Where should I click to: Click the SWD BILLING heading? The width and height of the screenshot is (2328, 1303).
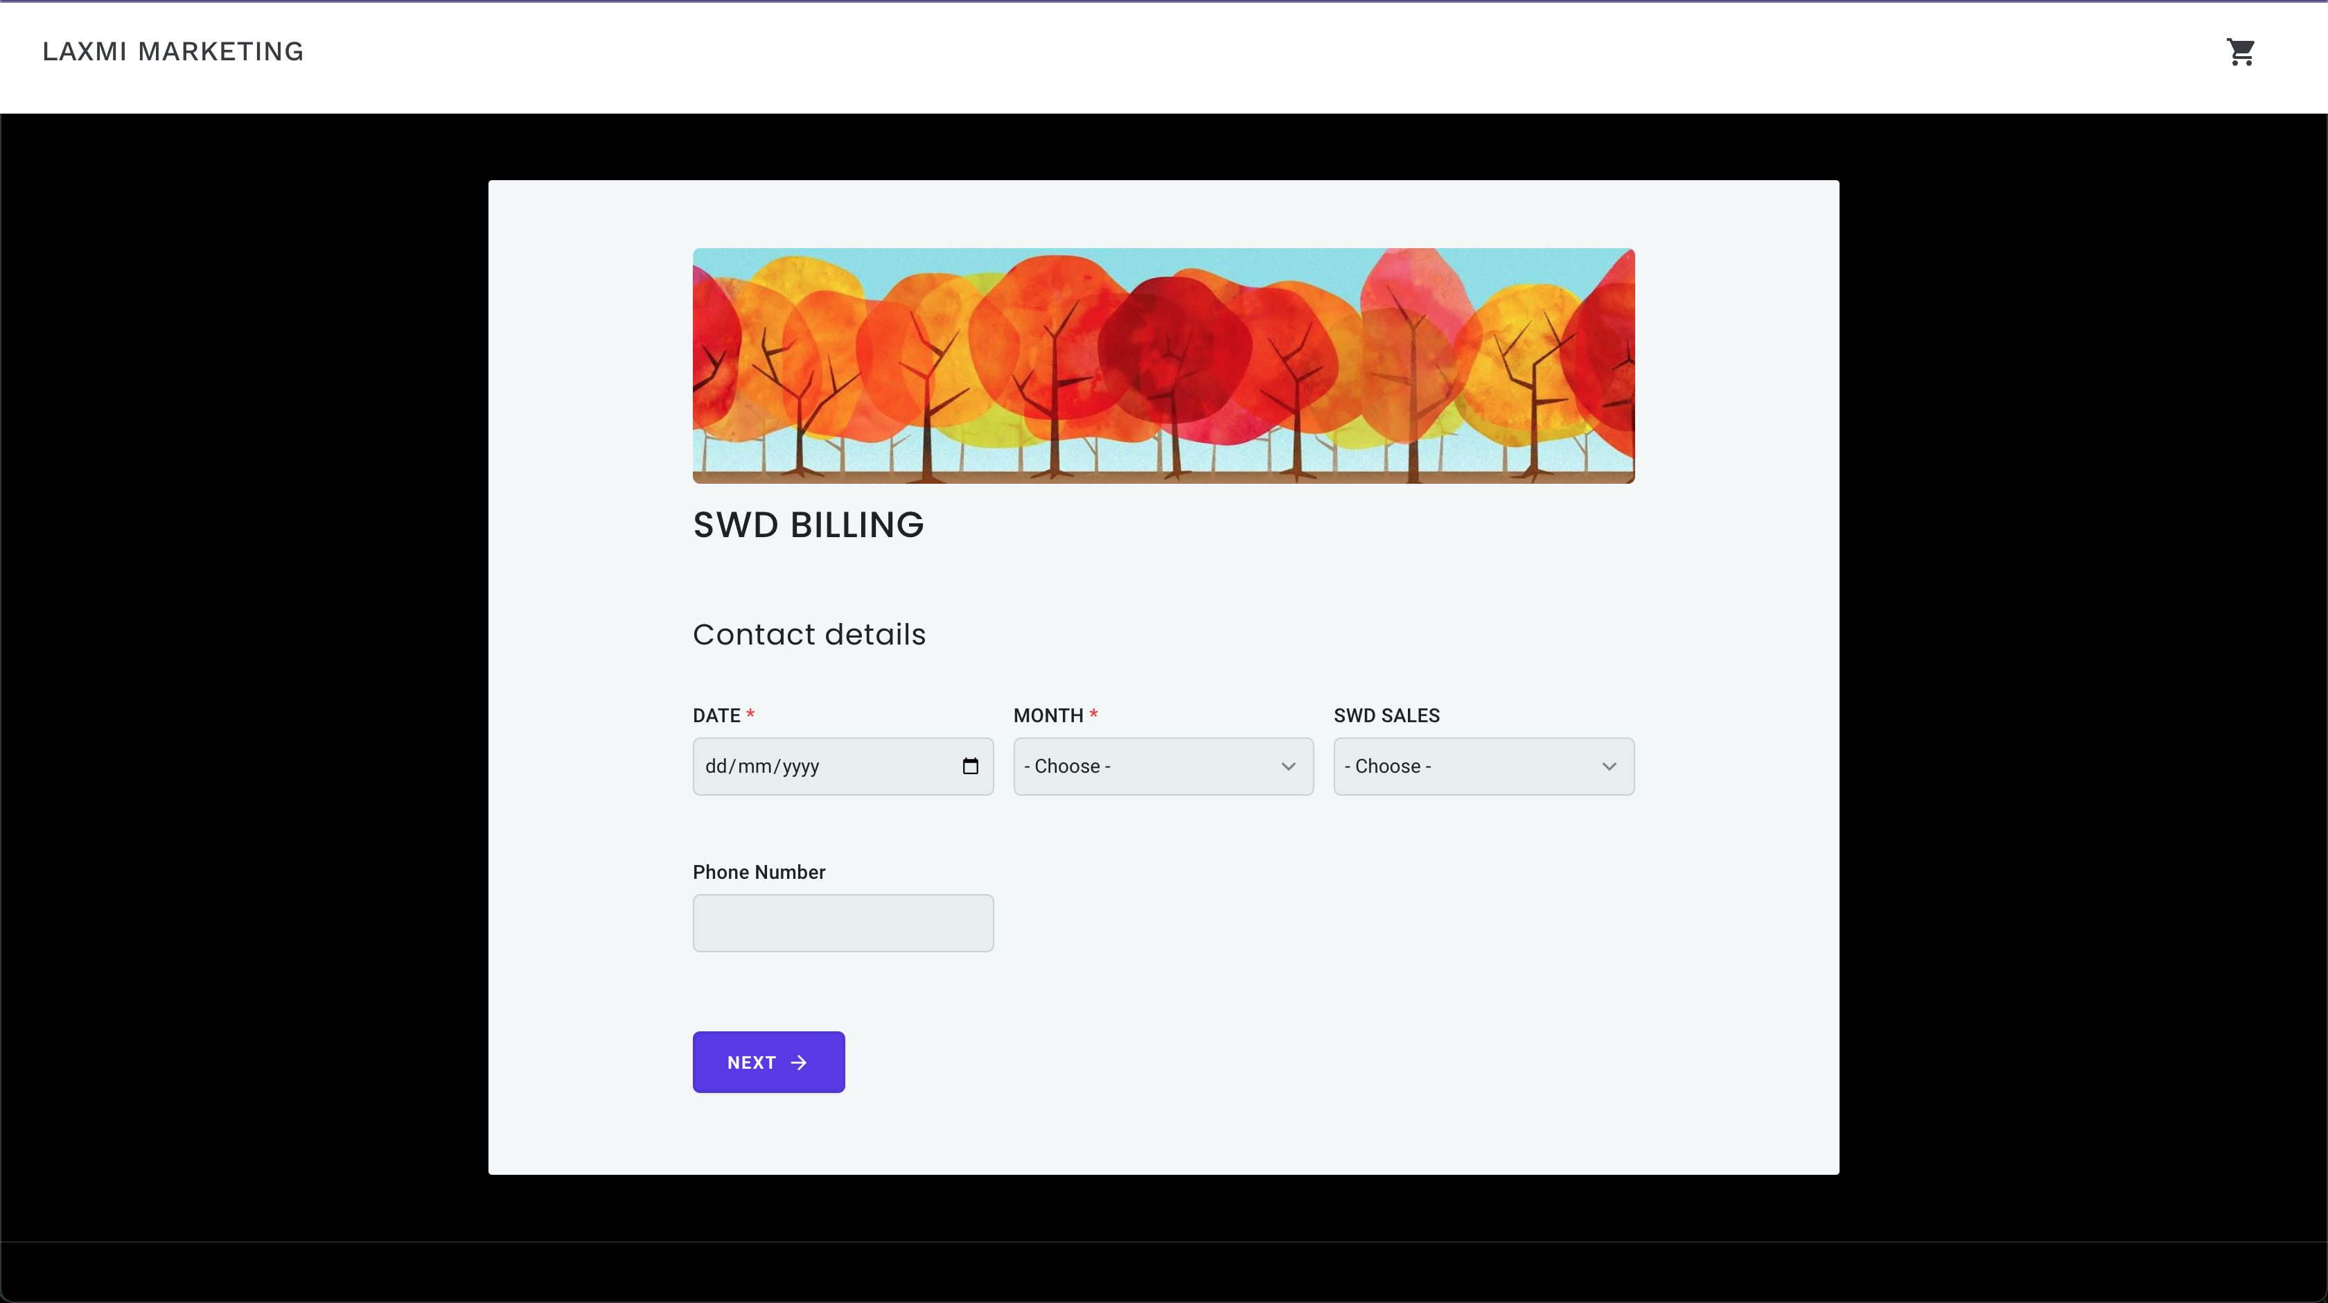808,525
